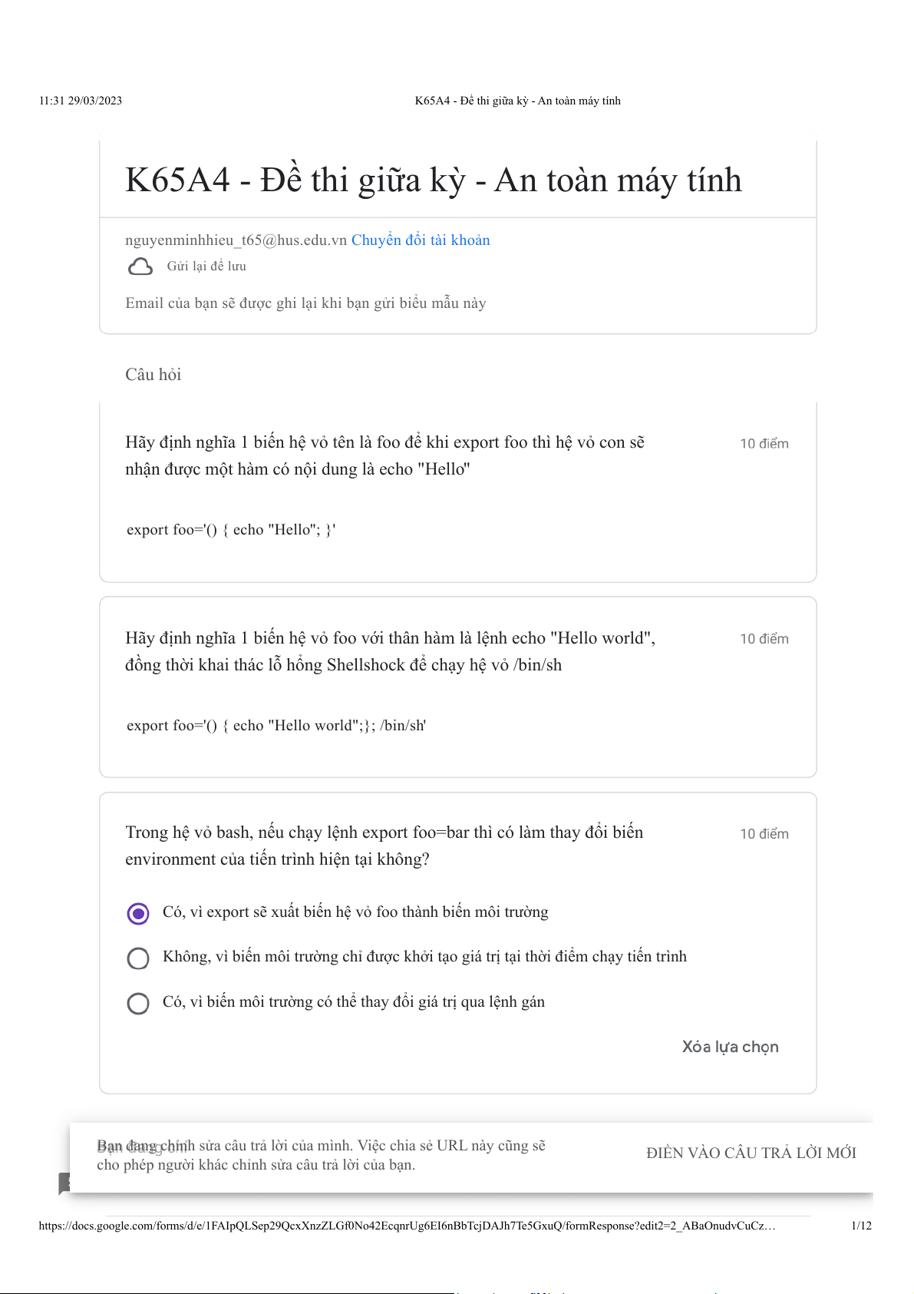Click "ĐIỀN VÀO CÂU TRẢ LỜI MỚI" button
Viewport: 914px width, 1294px height.
751,1153
